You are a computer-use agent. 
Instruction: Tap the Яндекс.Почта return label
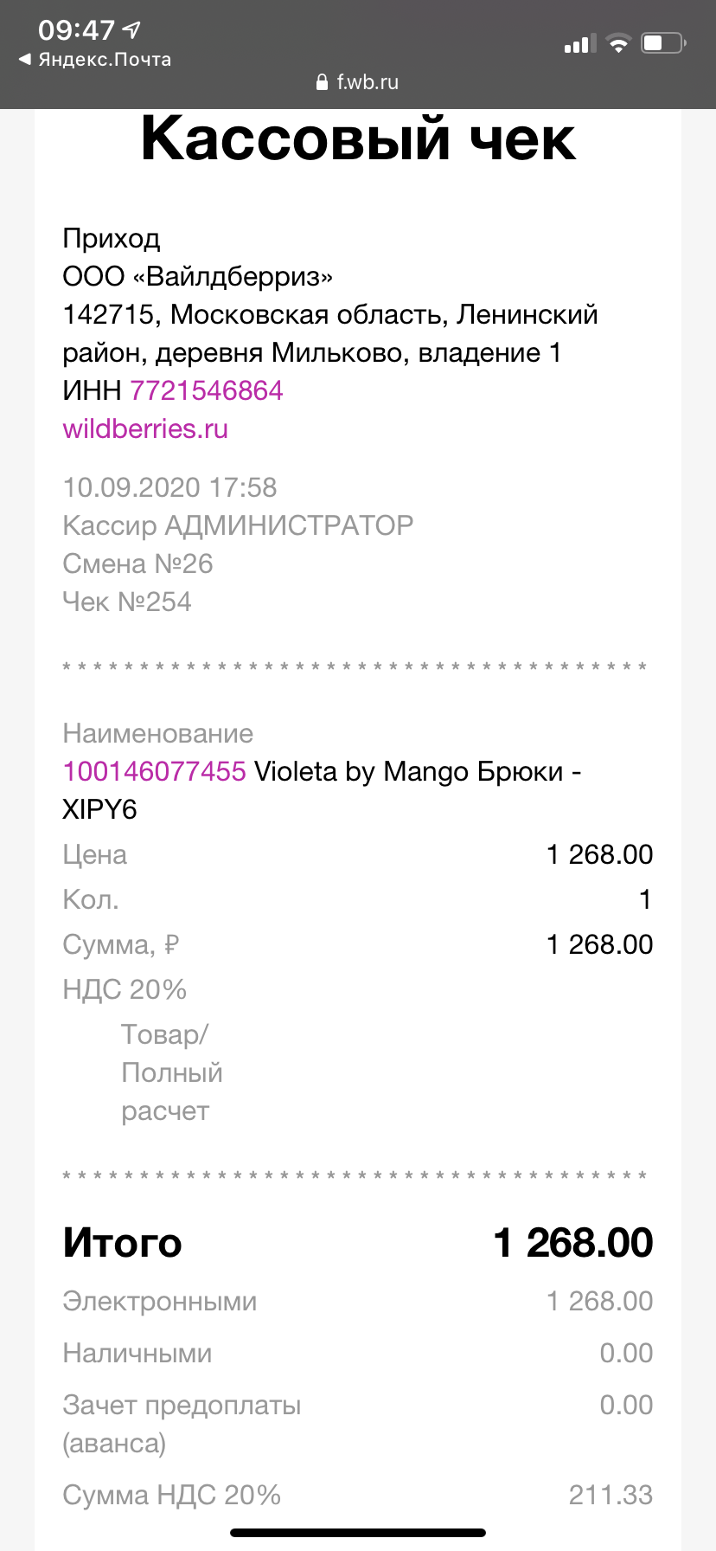point(105,60)
